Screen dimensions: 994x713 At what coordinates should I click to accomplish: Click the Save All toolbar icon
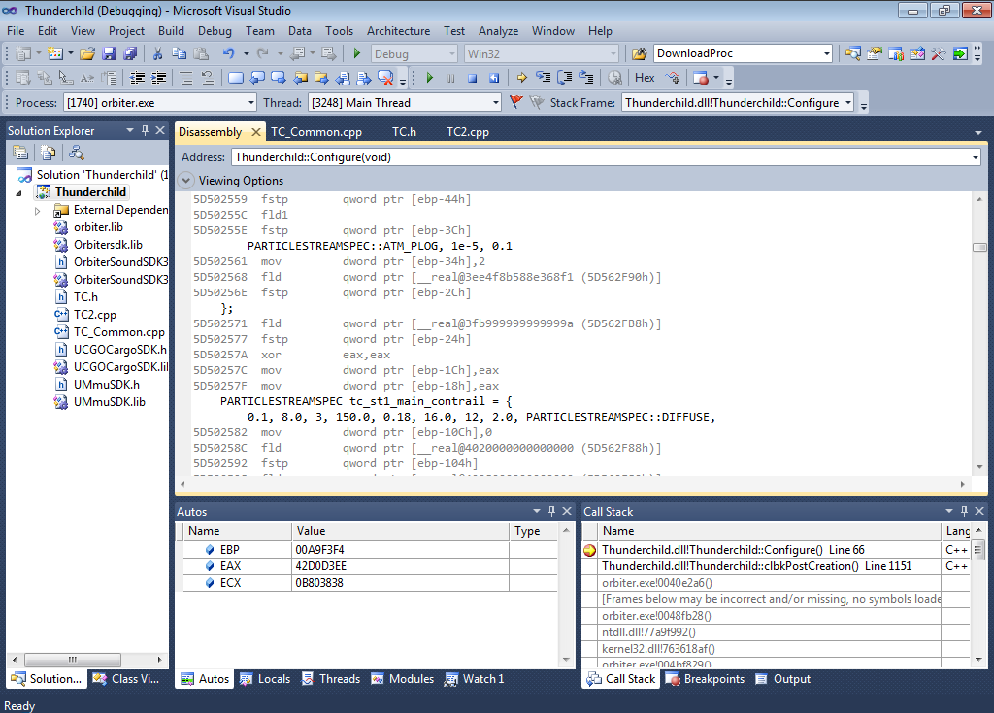click(130, 54)
